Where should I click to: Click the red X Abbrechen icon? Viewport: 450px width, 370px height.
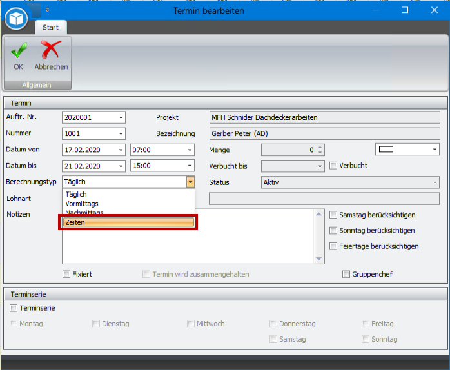[x=51, y=50]
